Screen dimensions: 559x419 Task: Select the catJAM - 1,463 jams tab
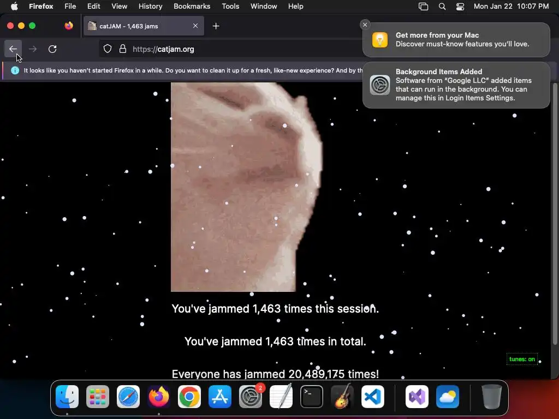(x=144, y=26)
